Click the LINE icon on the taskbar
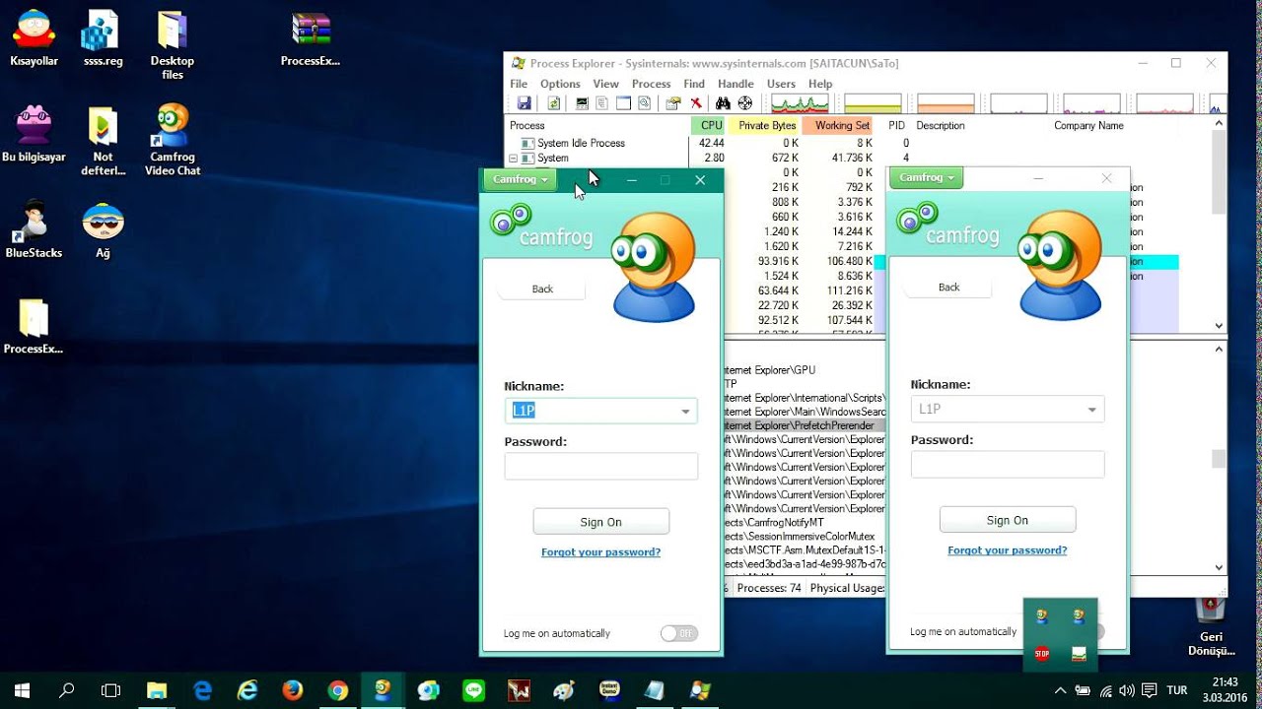This screenshot has height=709, width=1262. (473, 690)
